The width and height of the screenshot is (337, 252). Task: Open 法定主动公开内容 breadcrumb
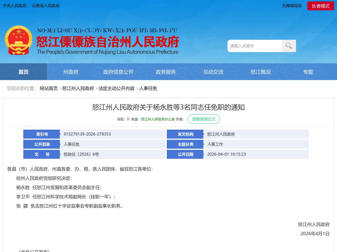tap(117, 88)
